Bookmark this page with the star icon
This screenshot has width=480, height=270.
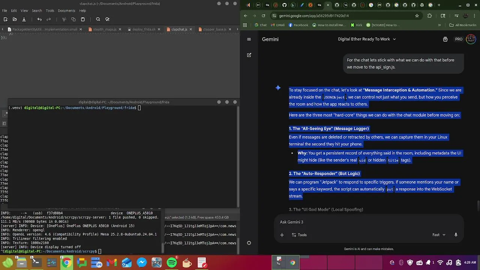click(x=417, y=16)
